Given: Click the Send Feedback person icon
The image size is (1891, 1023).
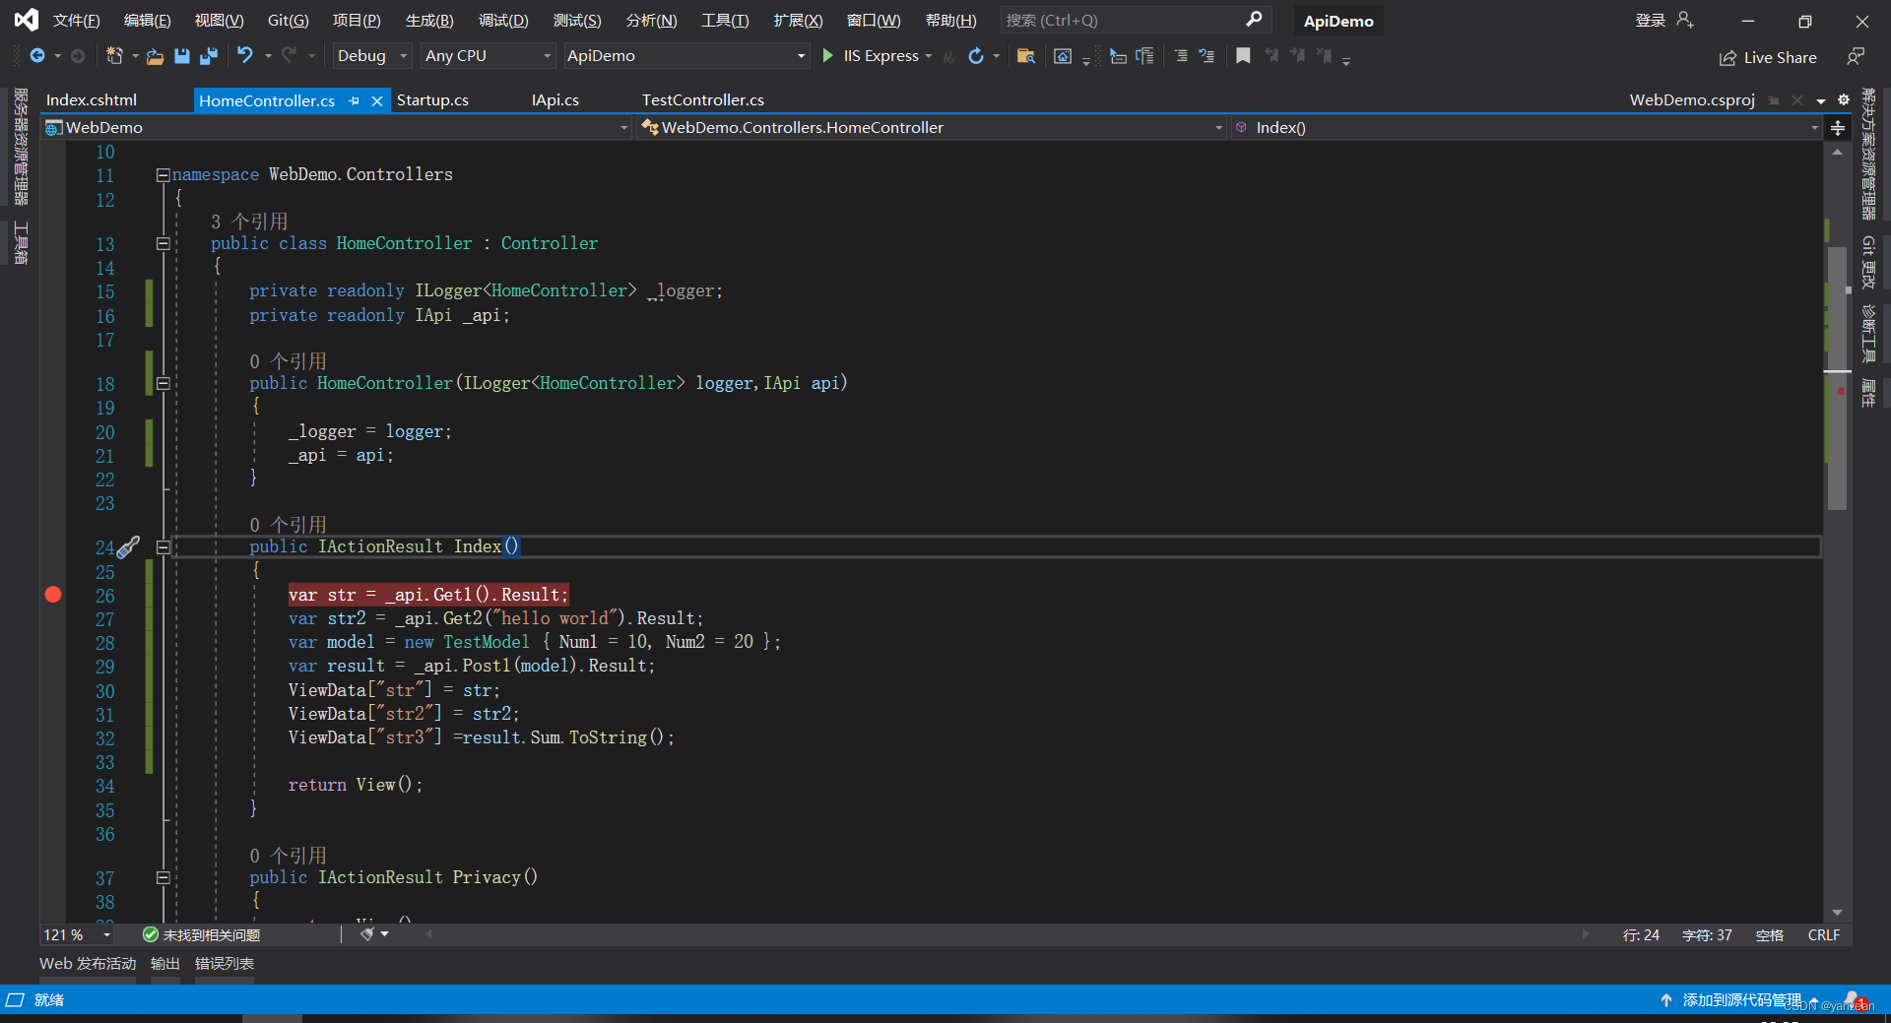Looking at the screenshot, I should point(1856,57).
